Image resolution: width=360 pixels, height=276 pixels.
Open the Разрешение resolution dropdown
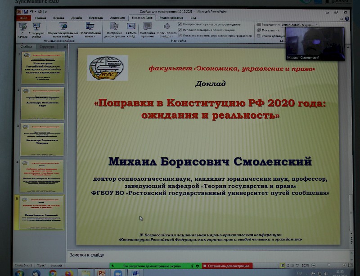(299, 25)
